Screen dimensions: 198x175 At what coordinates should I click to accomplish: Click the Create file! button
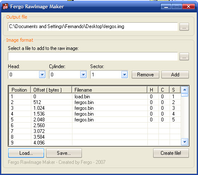171,153
